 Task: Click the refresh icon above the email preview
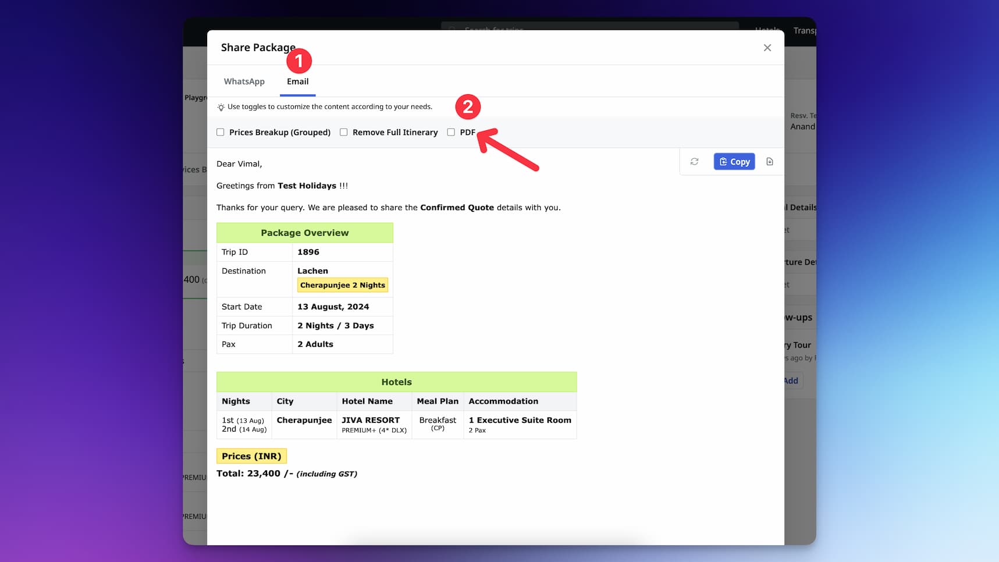[694, 161]
